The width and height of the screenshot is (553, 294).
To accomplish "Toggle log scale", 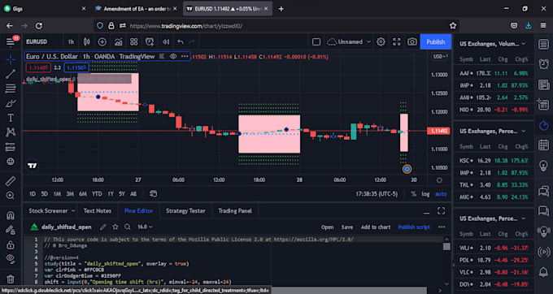I will [x=425, y=194].
